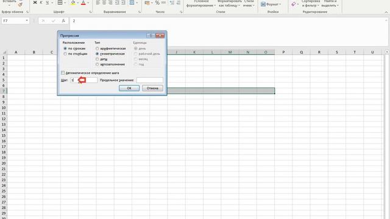Align text to the left
Image resolution: width=390 pixels, height=219 pixels.
(98, 2)
